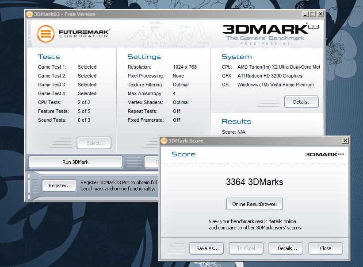Click the Texture Filtering: label
363x267 pixels.
tap(145, 85)
